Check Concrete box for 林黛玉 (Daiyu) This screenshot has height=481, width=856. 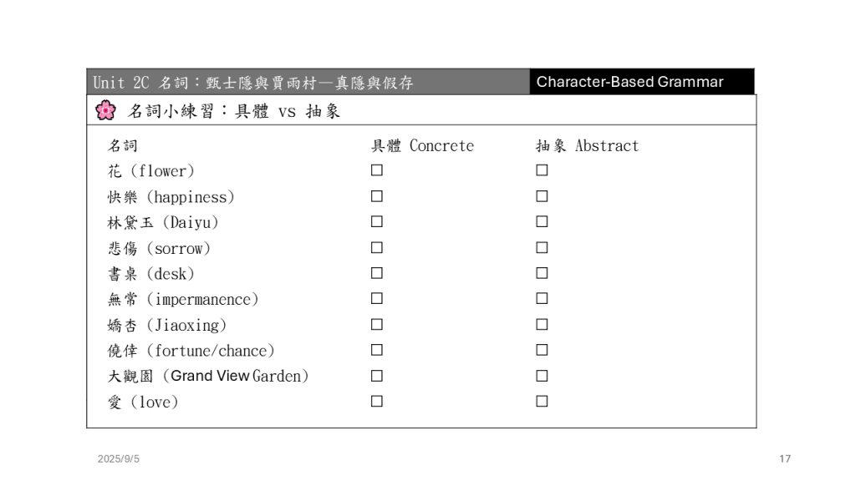(x=377, y=222)
